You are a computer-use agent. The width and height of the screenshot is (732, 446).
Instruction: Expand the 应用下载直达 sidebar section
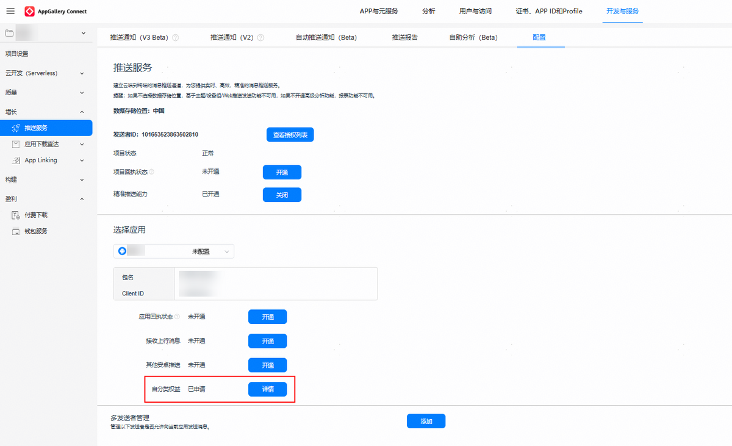point(82,145)
